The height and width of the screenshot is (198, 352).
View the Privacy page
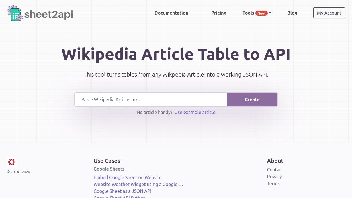point(275,177)
